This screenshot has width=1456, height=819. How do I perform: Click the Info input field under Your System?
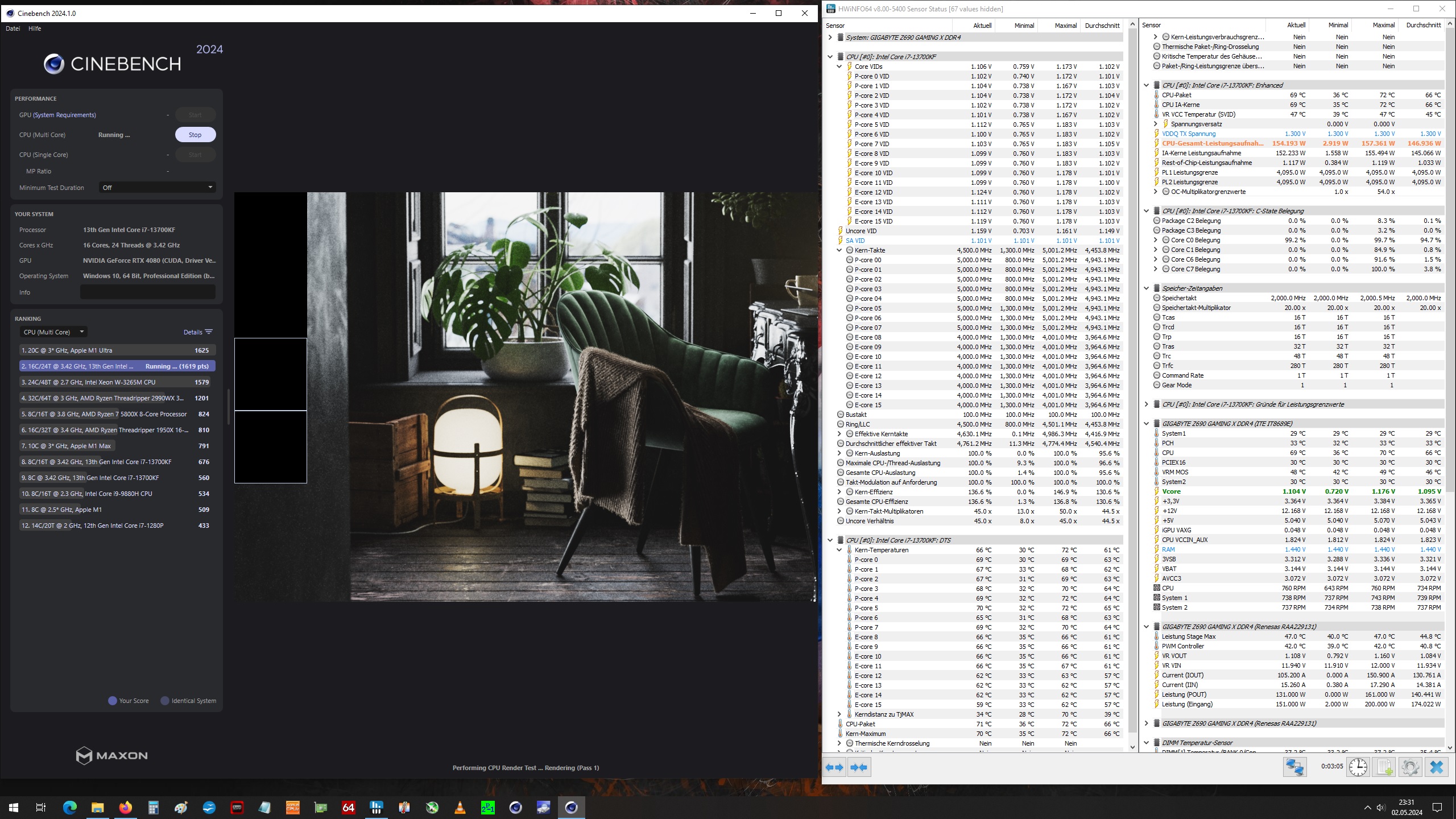click(x=148, y=292)
